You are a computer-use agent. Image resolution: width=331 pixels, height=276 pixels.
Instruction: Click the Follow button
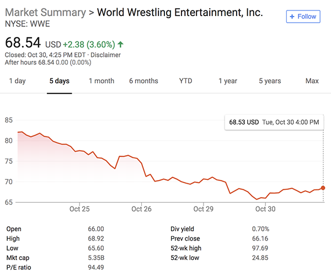pos(303,17)
